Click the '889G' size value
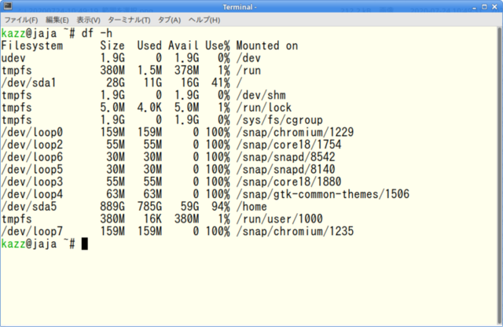 [112, 207]
